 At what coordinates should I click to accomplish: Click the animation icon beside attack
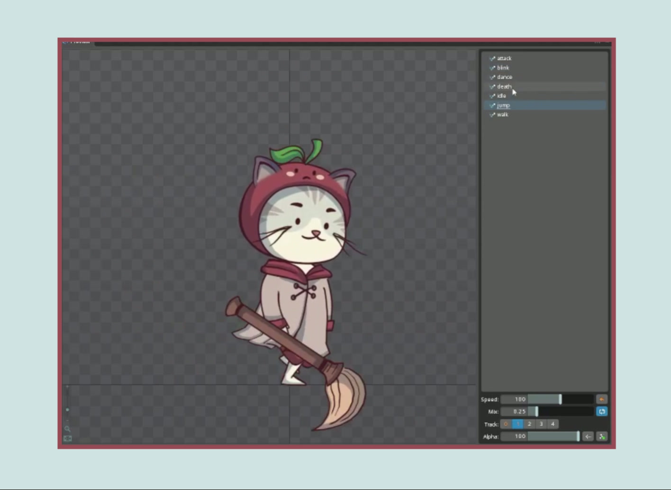click(492, 58)
